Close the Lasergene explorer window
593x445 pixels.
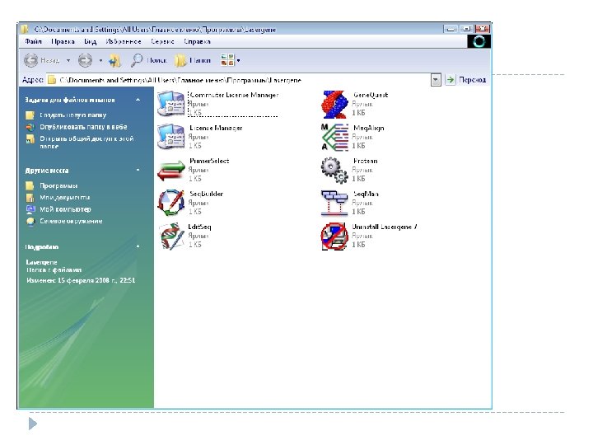click(x=483, y=29)
